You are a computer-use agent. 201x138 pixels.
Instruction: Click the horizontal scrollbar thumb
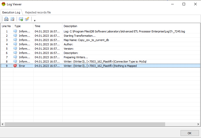click(85, 124)
